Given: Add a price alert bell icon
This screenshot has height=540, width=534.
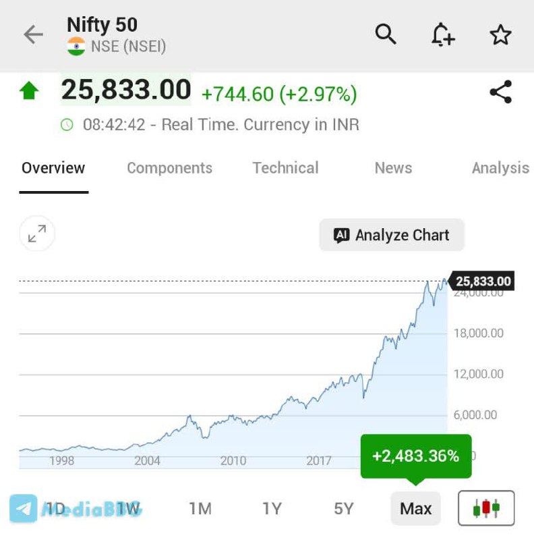Looking at the screenshot, I should (x=442, y=34).
